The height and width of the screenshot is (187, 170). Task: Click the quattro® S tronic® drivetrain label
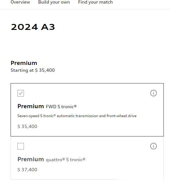click(x=66, y=160)
